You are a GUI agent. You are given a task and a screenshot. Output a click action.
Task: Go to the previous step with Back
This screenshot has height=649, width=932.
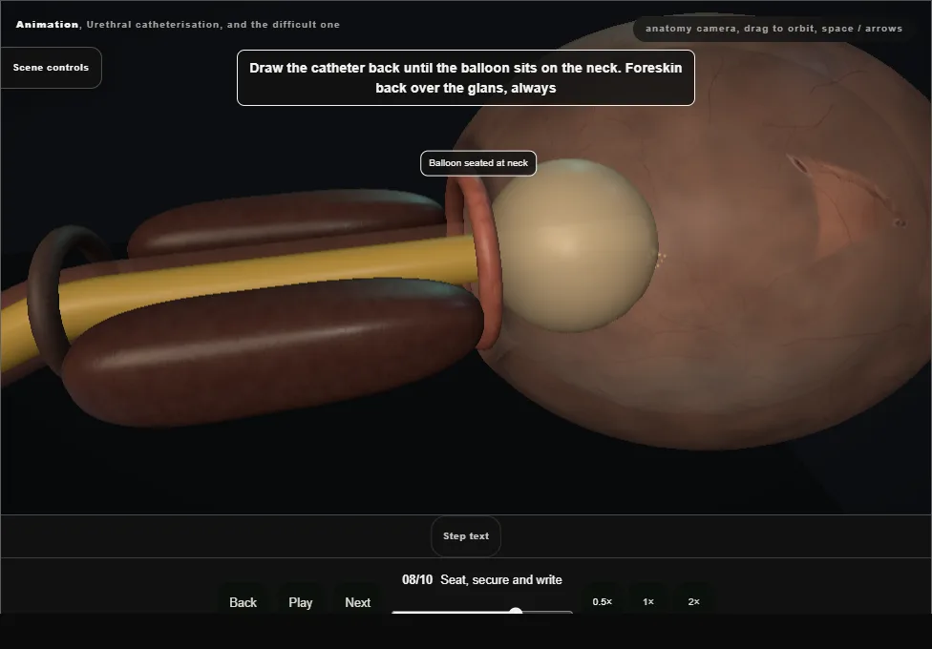(x=244, y=602)
